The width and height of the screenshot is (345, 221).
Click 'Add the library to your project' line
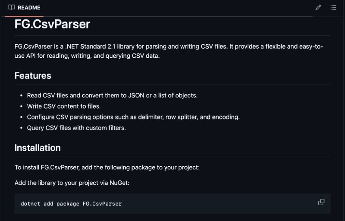(72, 183)
